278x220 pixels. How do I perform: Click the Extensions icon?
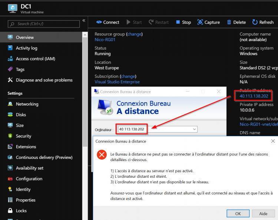point(10,147)
